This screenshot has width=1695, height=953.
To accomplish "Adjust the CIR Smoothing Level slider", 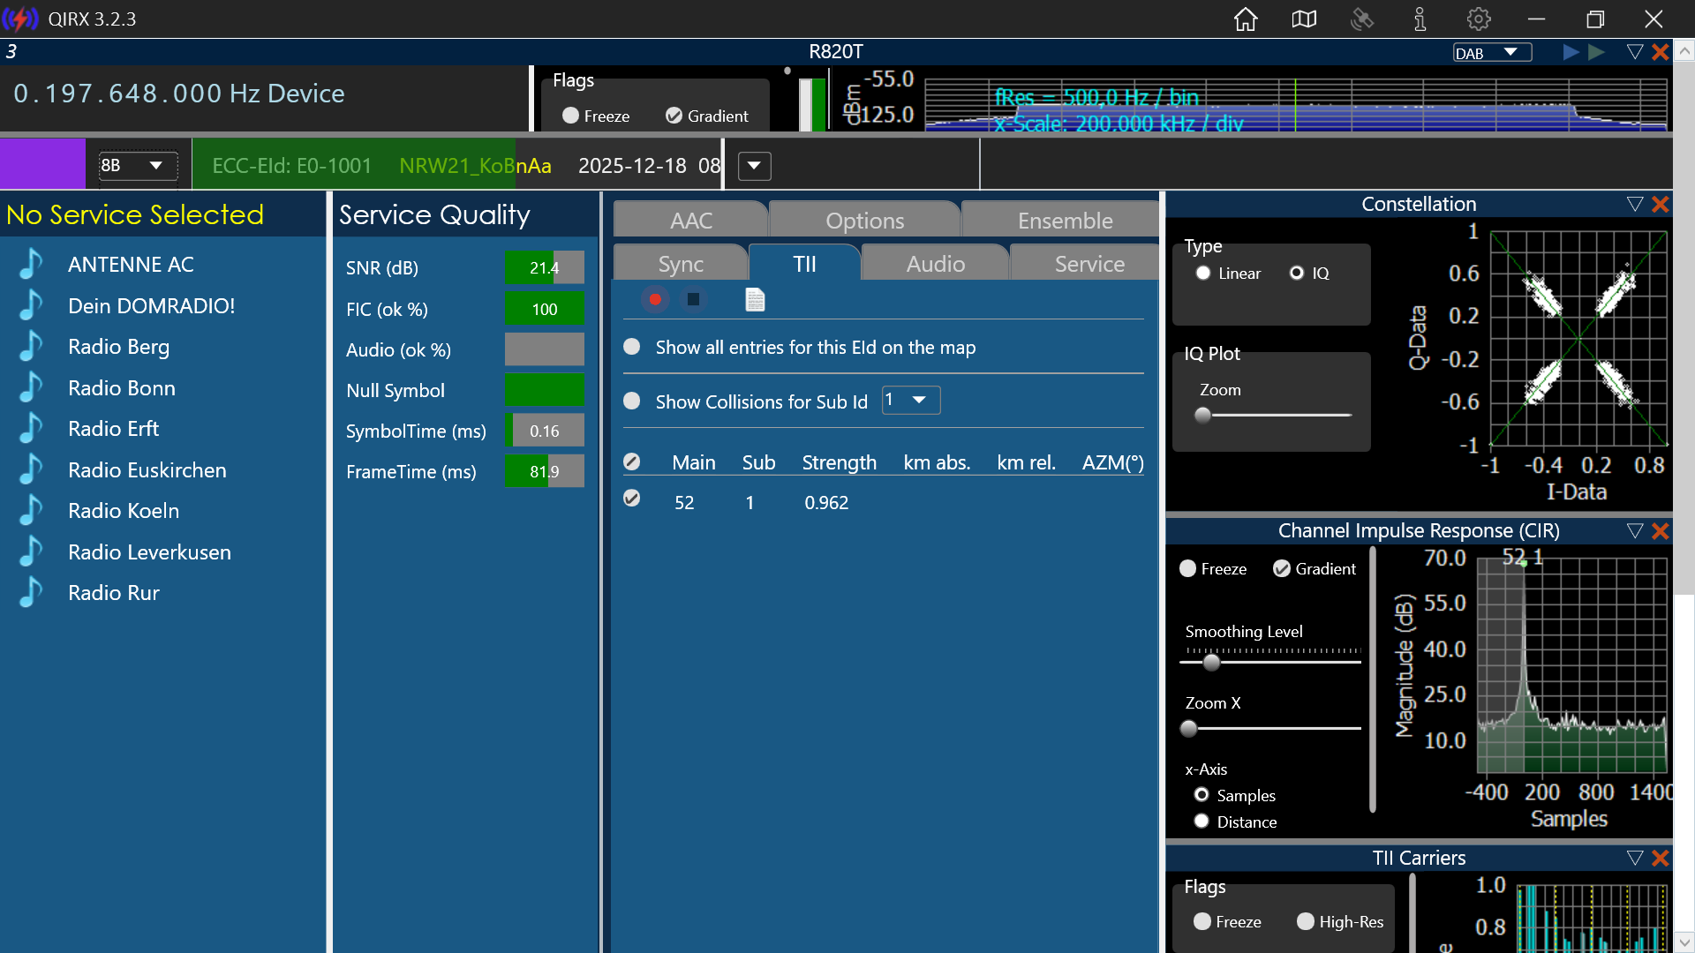I will (x=1212, y=662).
